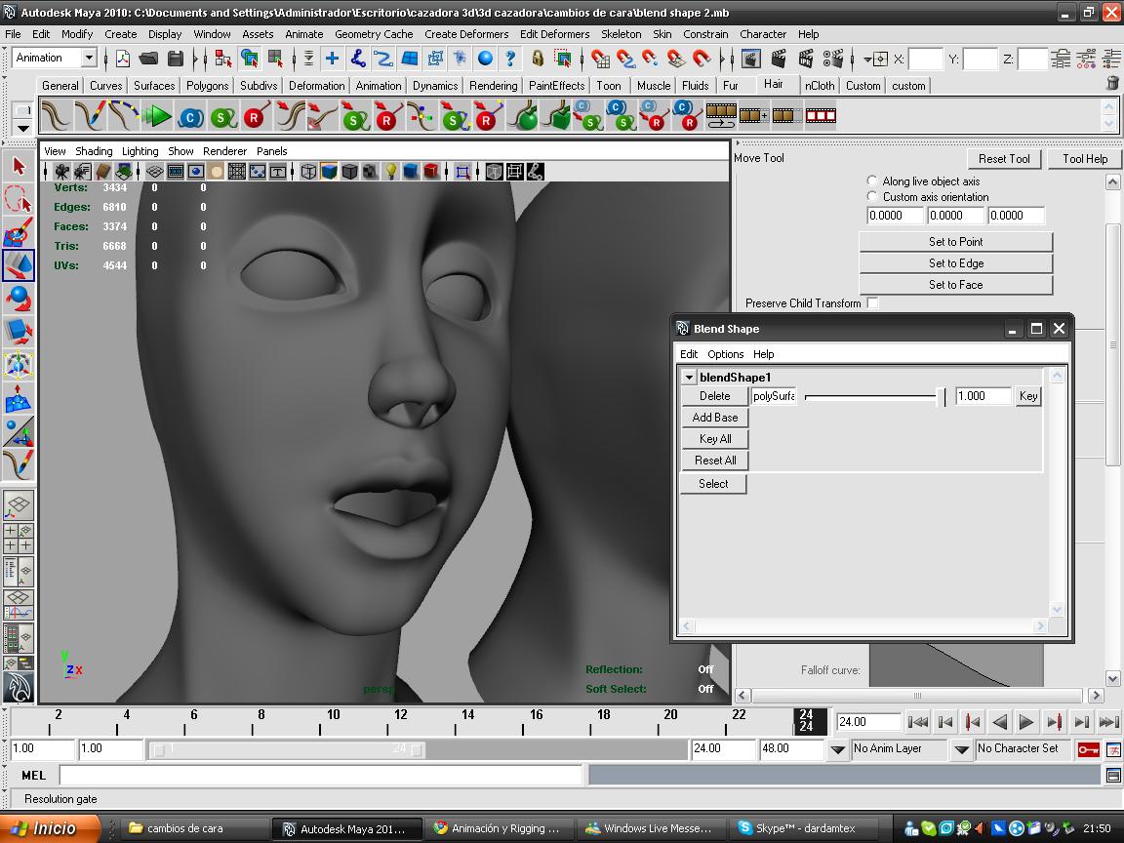Click the Reset All button
1124x843 pixels.
click(x=714, y=461)
